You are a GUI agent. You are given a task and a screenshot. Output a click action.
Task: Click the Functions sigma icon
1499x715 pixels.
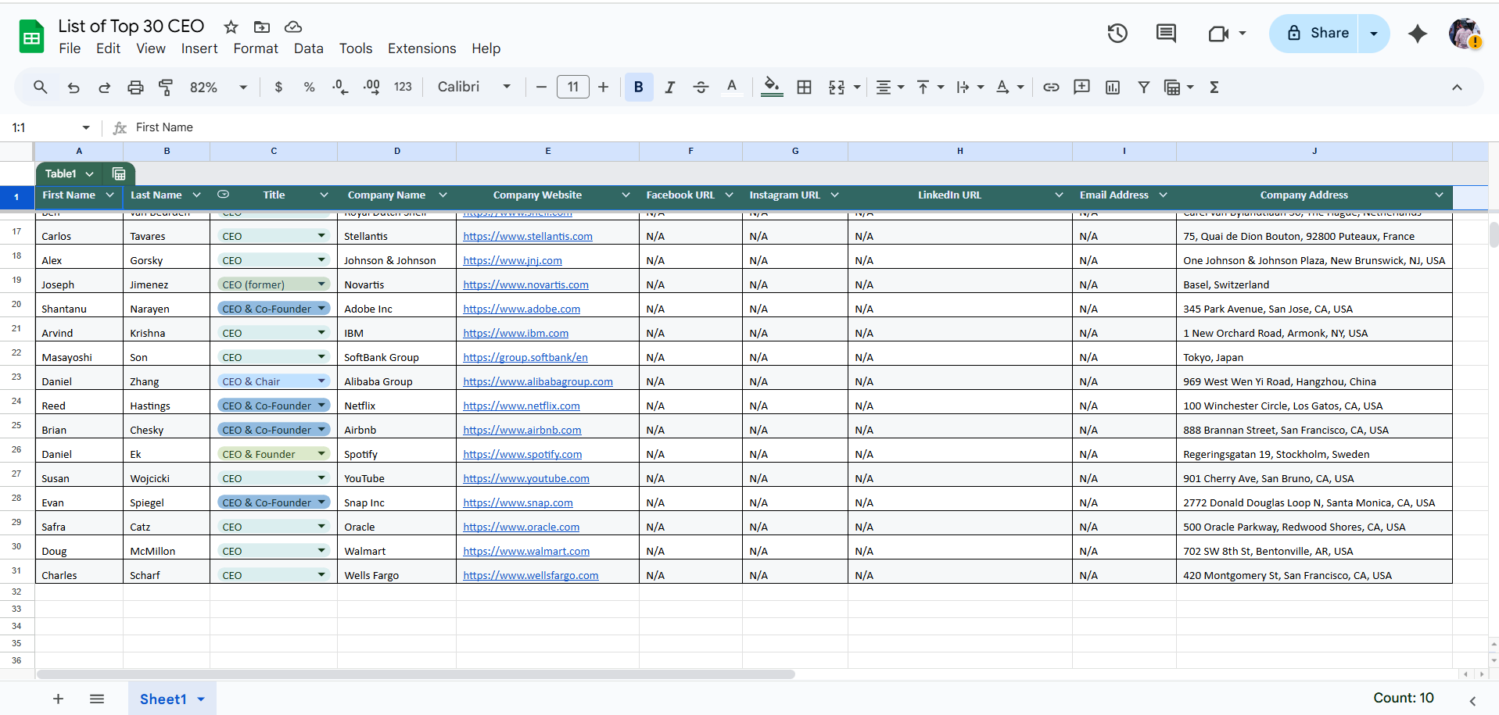(x=1214, y=88)
